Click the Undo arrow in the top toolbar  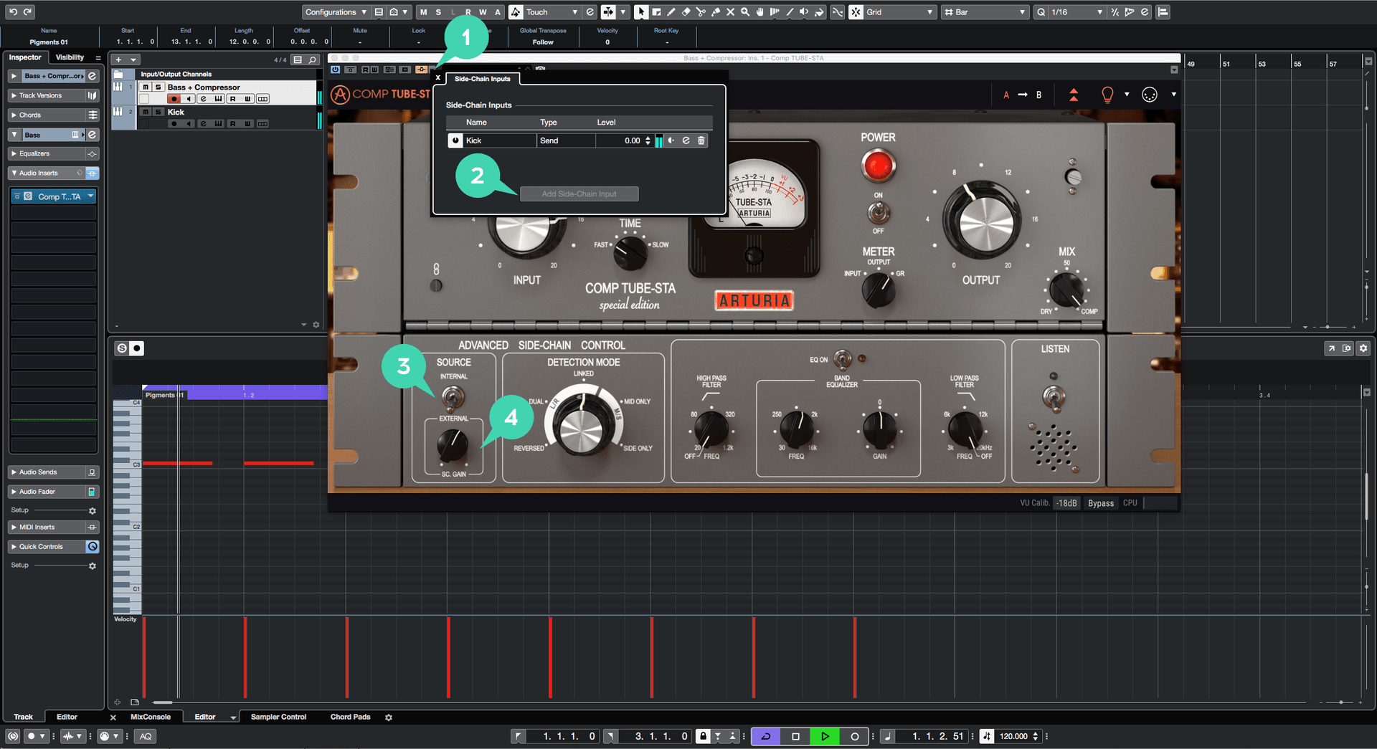[x=13, y=11]
